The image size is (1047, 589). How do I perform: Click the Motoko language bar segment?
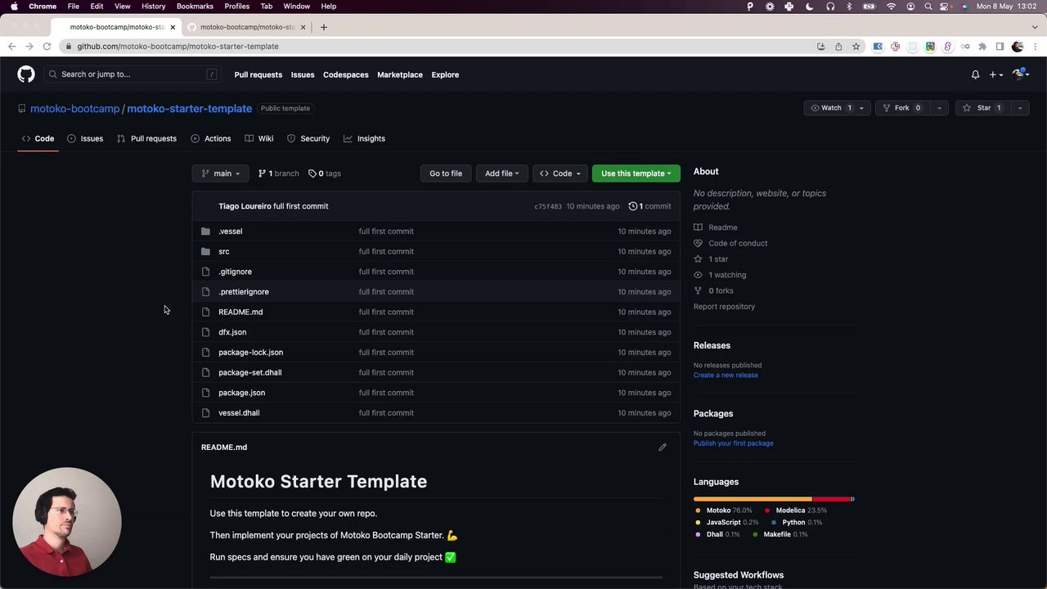[x=753, y=499]
